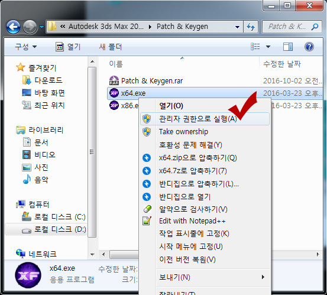
Task: Click the 열기 toolbar button
Action: [x=68, y=47]
